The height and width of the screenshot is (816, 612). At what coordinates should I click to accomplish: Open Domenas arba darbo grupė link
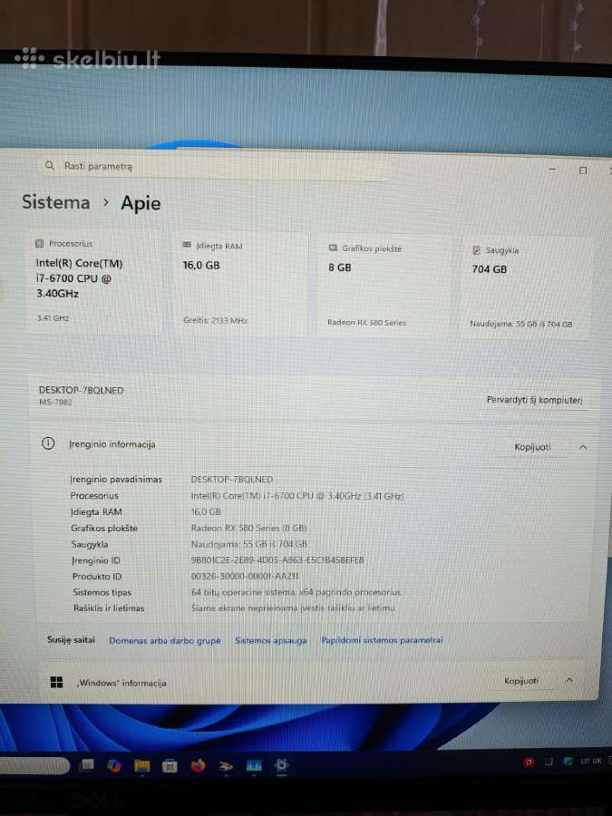[x=164, y=641]
